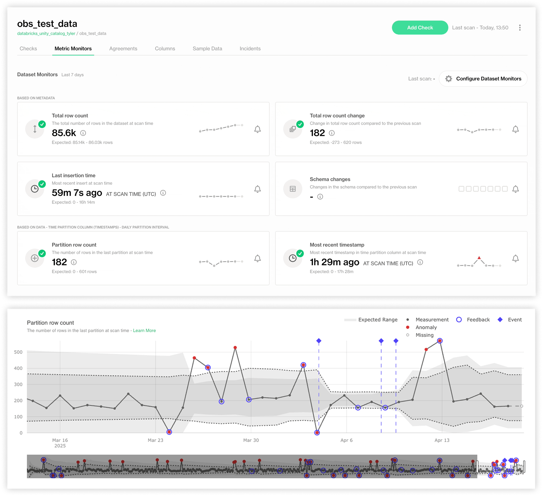The image size is (543, 496).
Task: Click the Total row count change copy icon
Action: point(293,129)
